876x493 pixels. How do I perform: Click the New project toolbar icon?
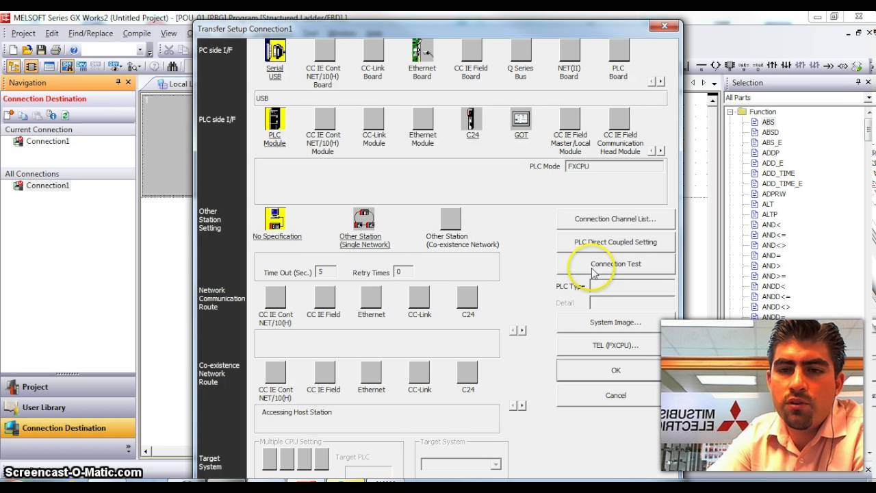pyautogui.click(x=12, y=50)
